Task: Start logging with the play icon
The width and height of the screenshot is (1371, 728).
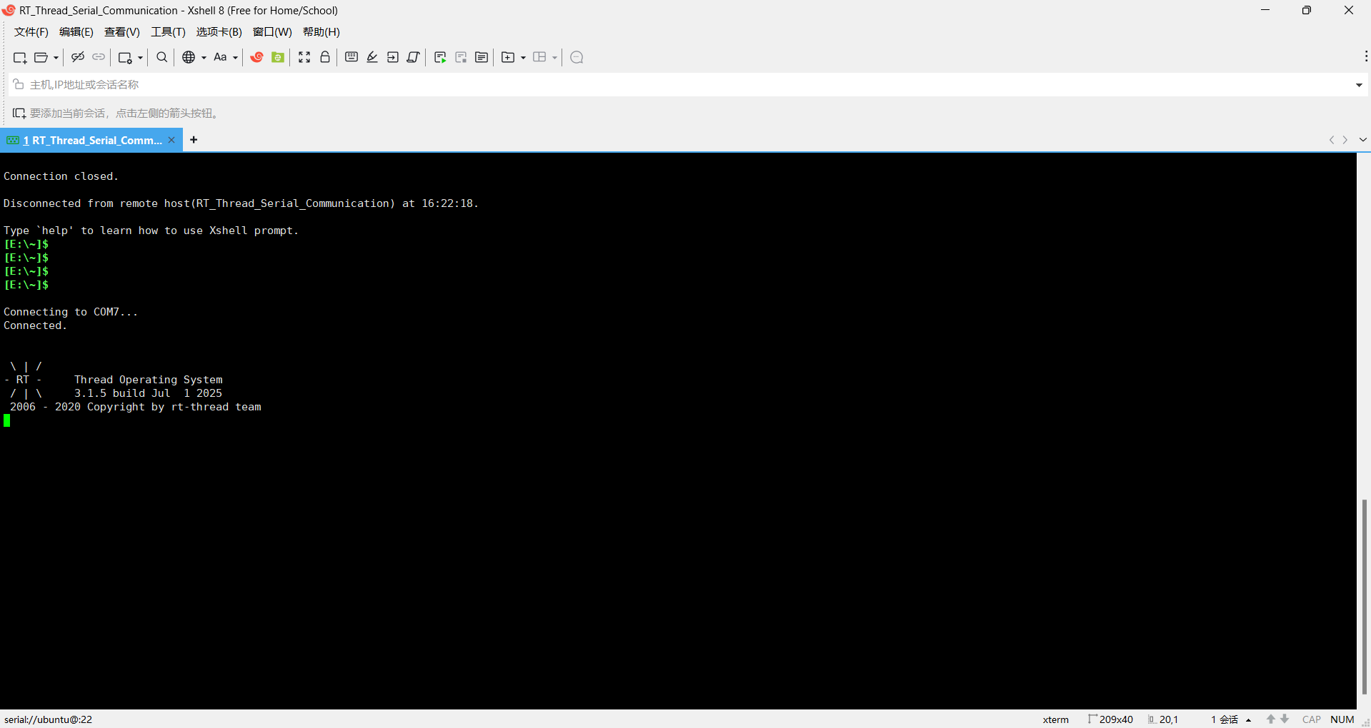Action: [x=440, y=57]
